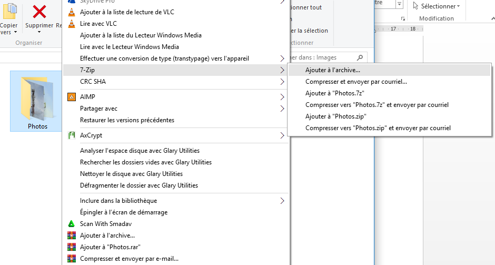Open the Sélectionner dropdown in Word
The width and height of the screenshot is (495, 265).
point(458,6)
